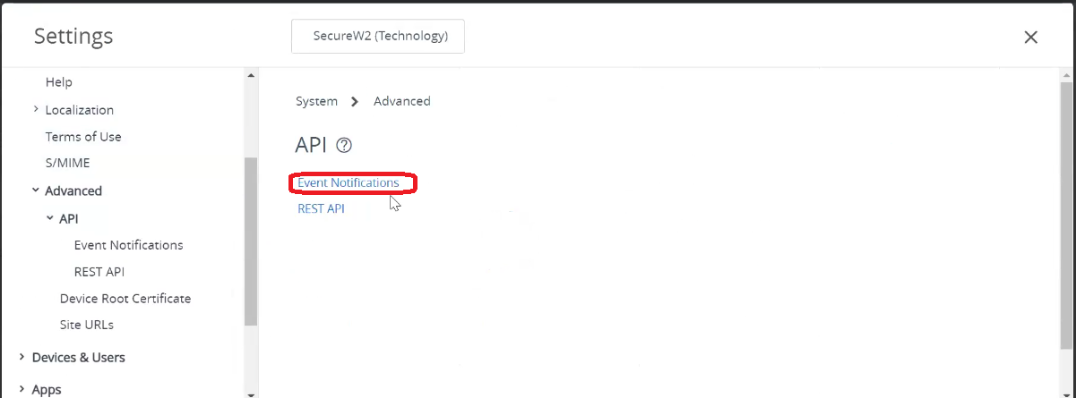Open Site URLs in the sidebar

(x=87, y=325)
